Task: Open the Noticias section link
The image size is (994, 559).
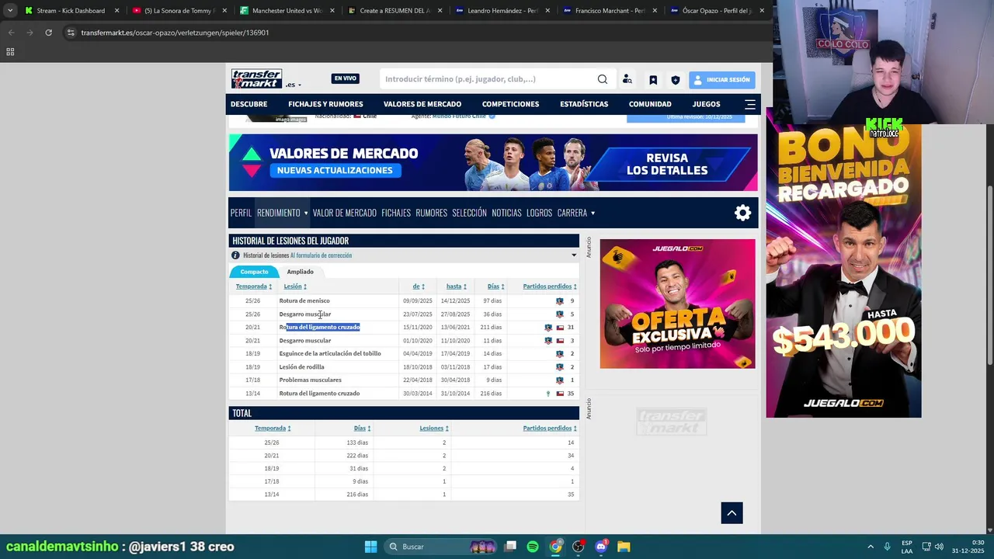Action: 506,213
